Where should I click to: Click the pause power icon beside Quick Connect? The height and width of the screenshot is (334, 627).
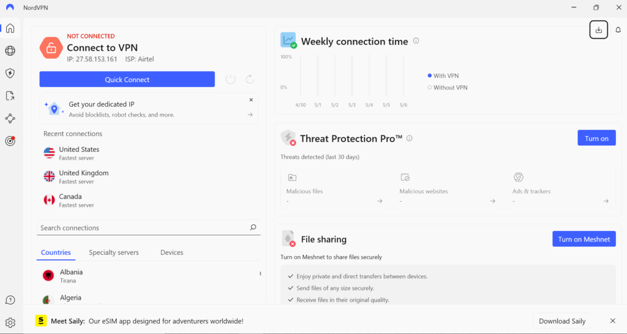coord(231,79)
